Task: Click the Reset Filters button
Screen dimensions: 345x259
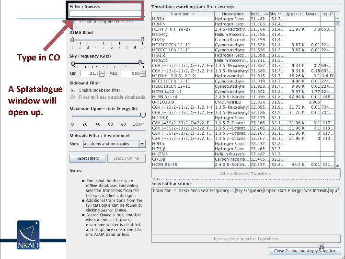Action: [x=87, y=158]
